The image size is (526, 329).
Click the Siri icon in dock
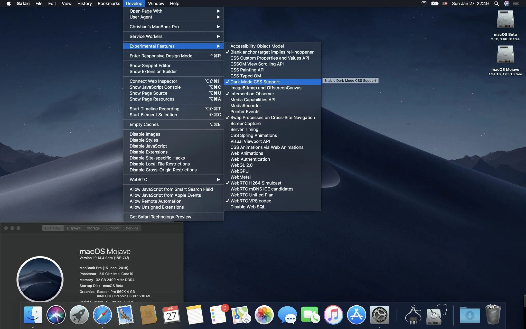pos(56,314)
